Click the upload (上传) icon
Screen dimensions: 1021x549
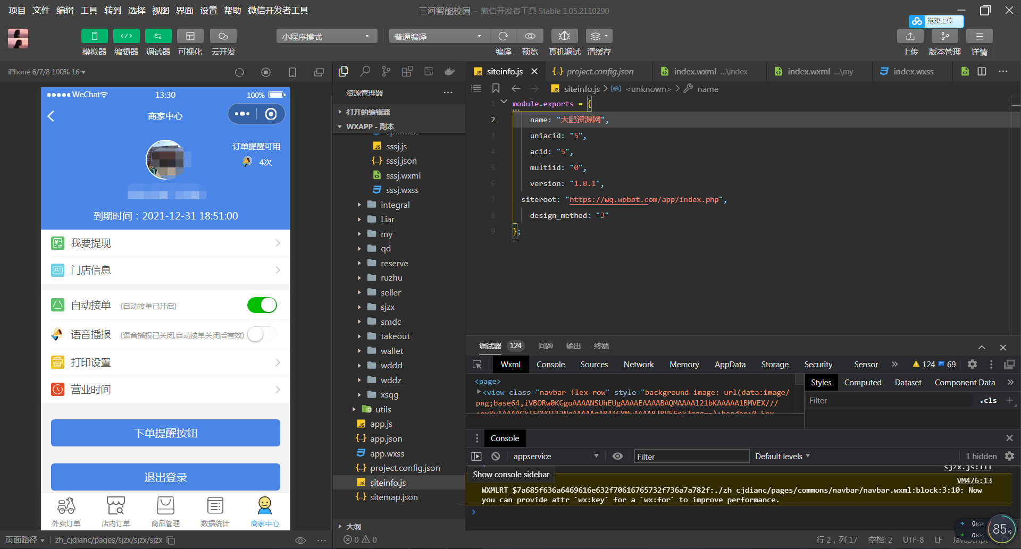pos(910,36)
